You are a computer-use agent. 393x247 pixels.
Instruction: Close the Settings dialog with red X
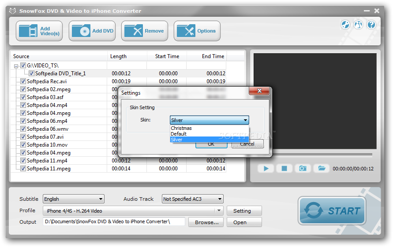259,91
